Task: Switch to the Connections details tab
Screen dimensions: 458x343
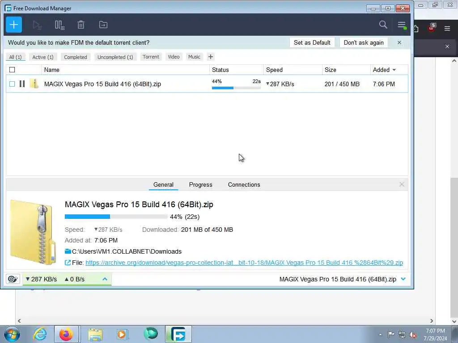Action: pos(244,184)
